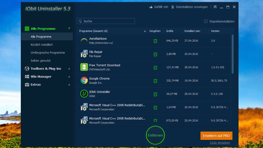
Task: Click the round Entfernen button
Action: (x=155, y=135)
